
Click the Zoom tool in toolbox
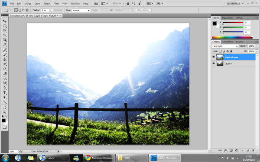tap(5, 112)
